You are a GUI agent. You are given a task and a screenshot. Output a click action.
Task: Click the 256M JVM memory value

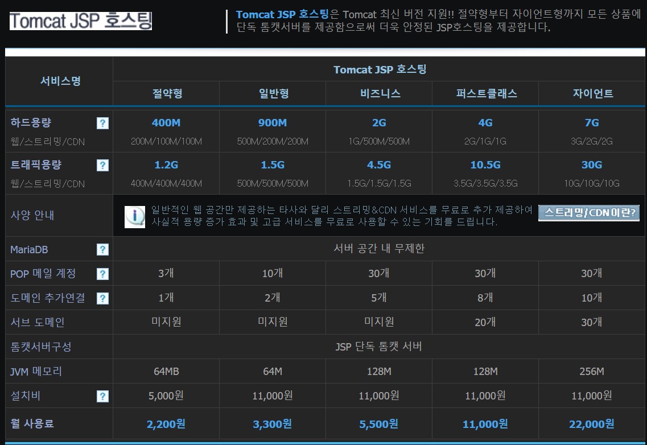point(592,371)
